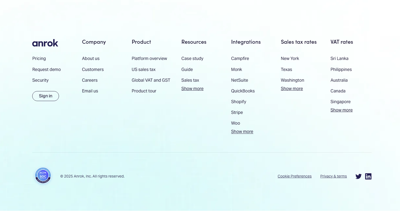Viewport: 400px width, 211px height.
Task: View New York sales tax rates
Action: click(290, 58)
